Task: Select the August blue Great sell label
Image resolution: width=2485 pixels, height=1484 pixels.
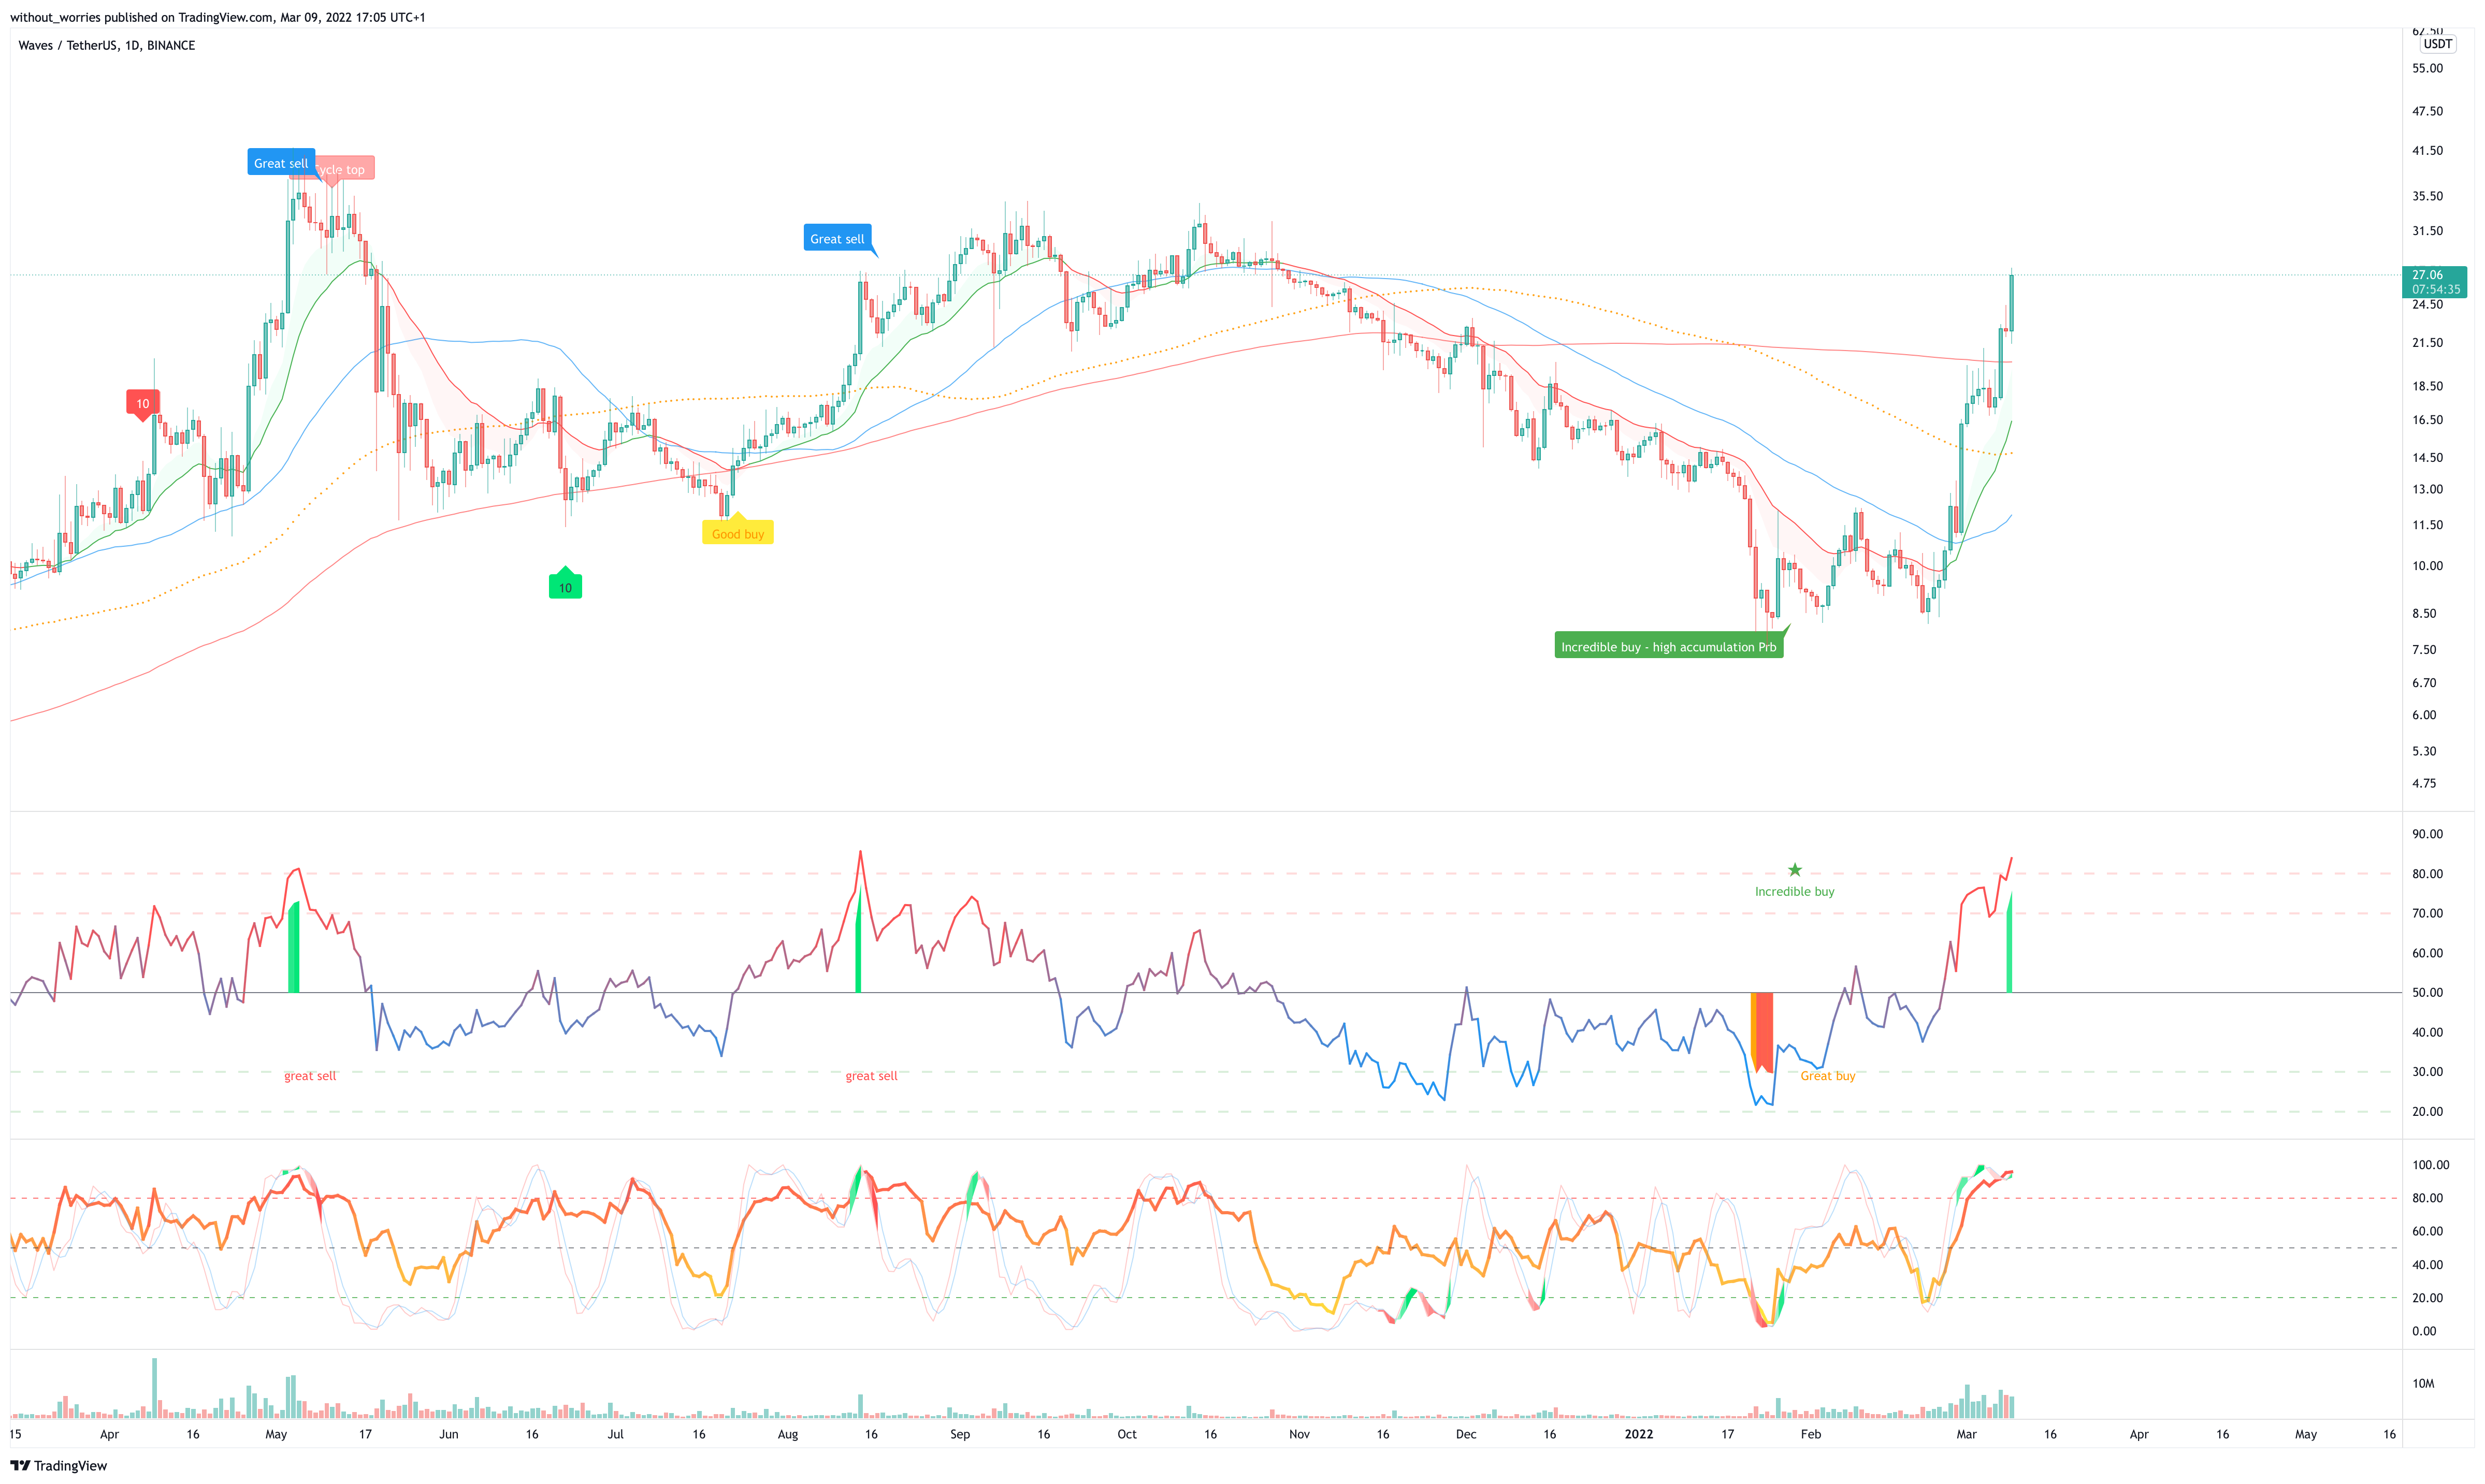Action: tap(837, 238)
